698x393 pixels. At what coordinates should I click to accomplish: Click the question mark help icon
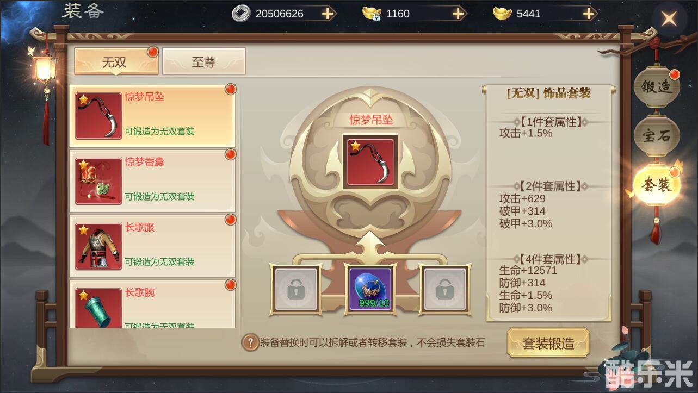coord(250,342)
